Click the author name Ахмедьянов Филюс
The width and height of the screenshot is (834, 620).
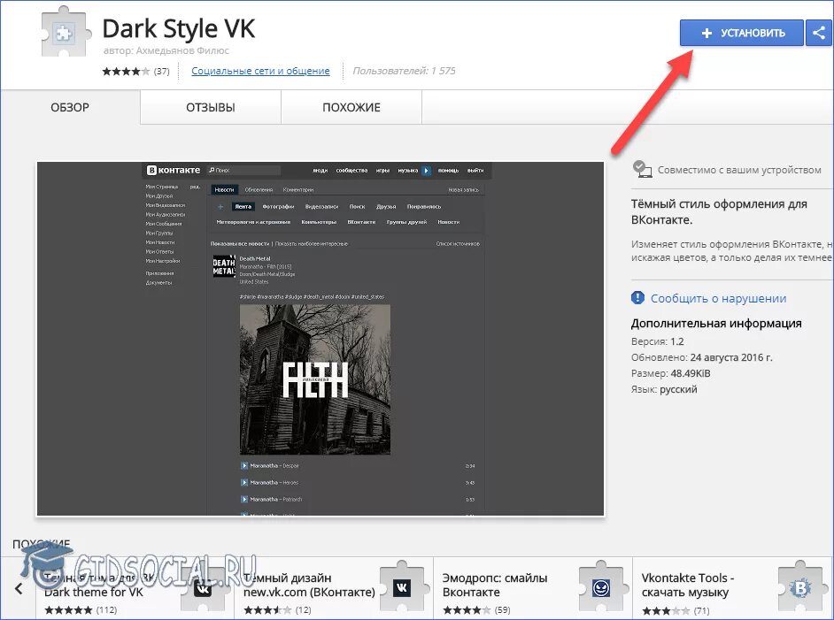point(182,51)
